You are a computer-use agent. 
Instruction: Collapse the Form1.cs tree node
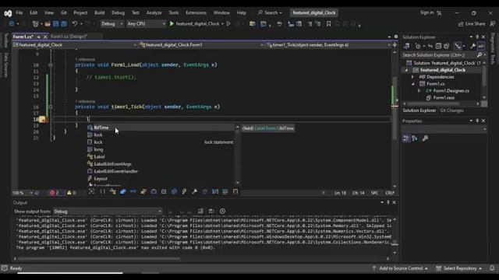(412, 84)
